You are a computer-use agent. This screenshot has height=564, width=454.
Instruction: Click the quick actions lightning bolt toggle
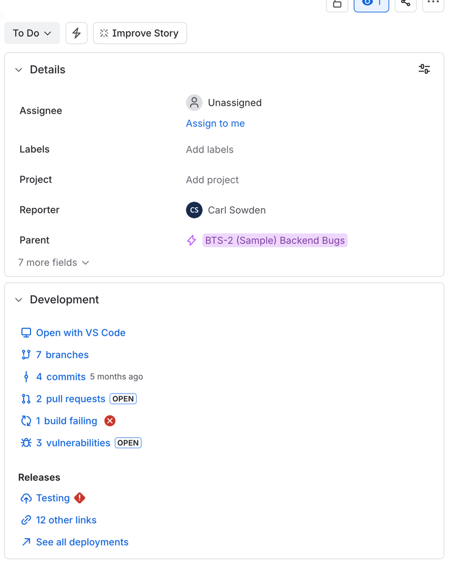click(x=76, y=33)
